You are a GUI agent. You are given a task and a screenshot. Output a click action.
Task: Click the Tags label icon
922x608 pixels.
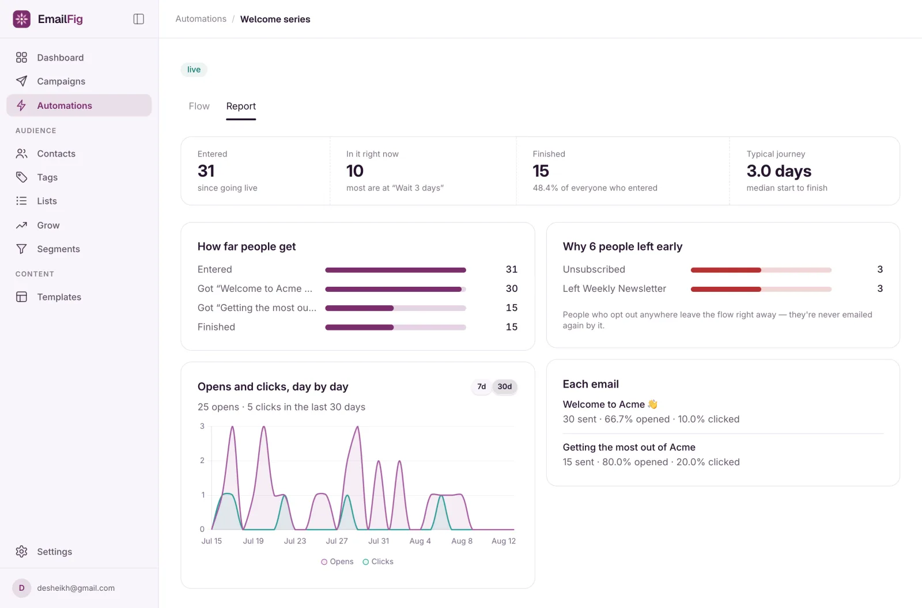pyautogui.click(x=21, y=177)
